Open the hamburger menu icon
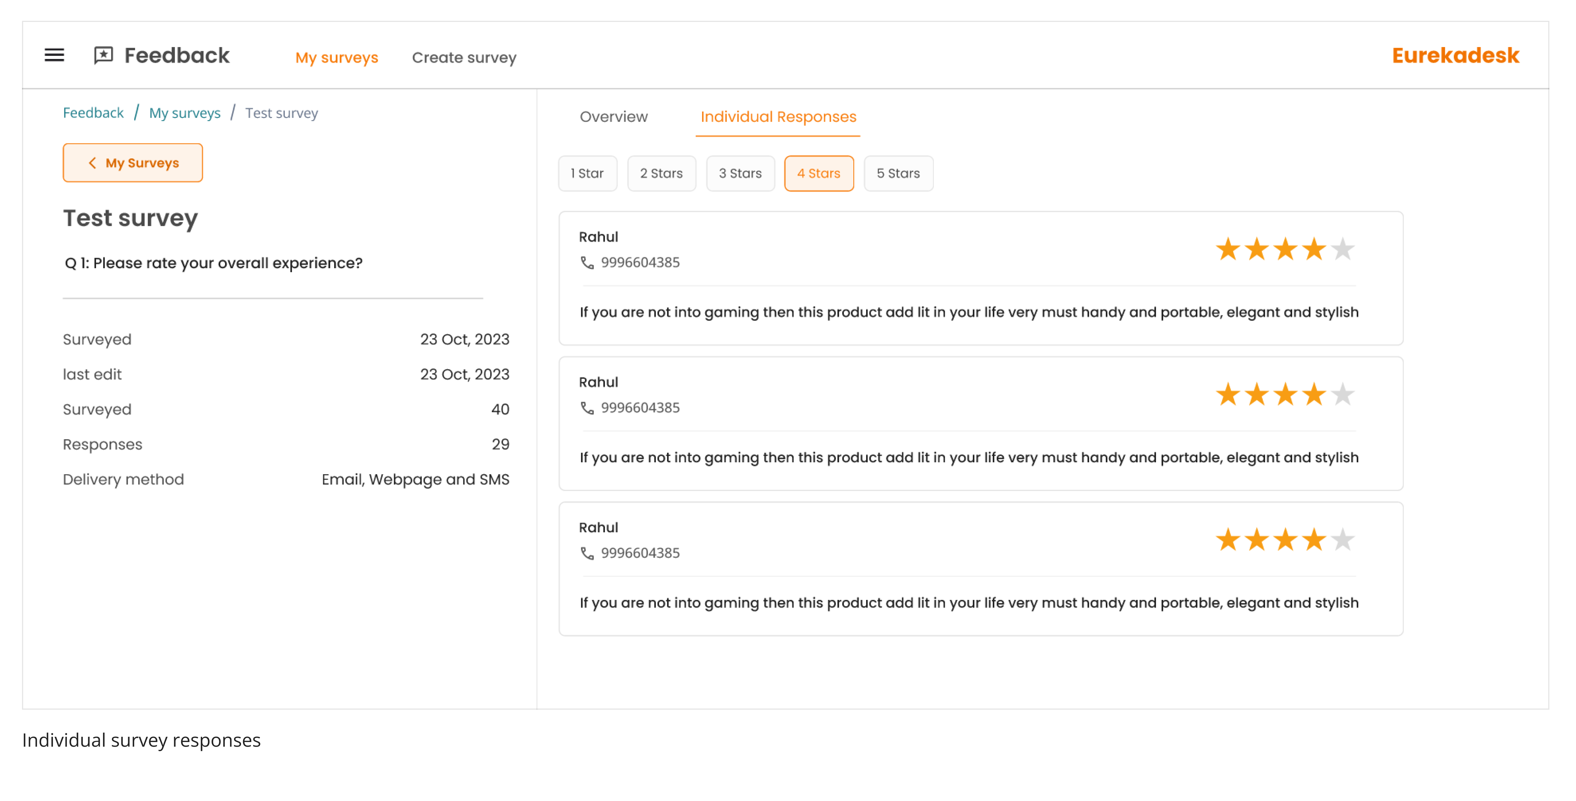1576x801 pixels. [54, 55]
